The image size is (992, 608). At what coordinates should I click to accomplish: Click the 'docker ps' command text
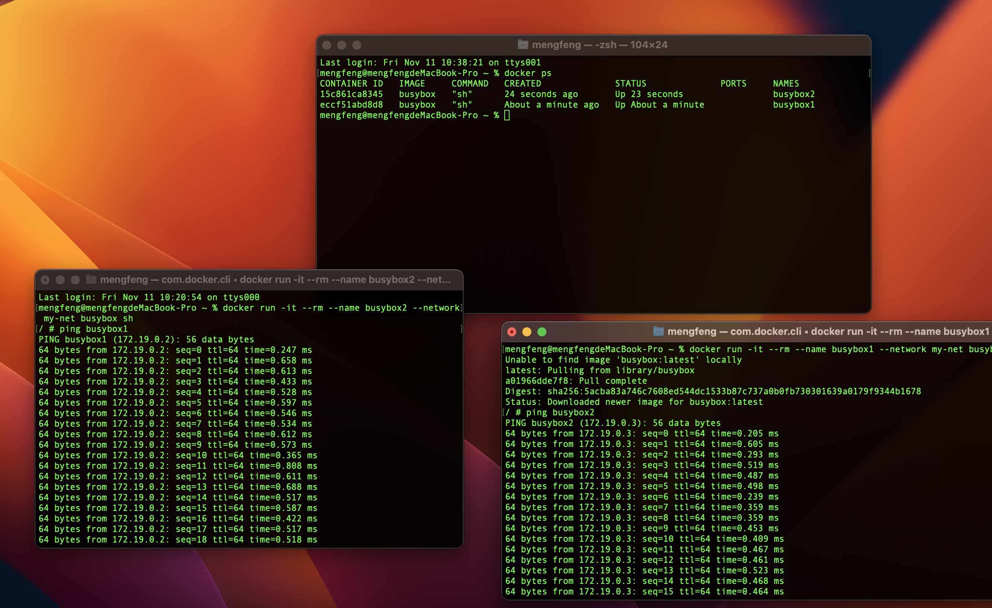tap(527, 73)
